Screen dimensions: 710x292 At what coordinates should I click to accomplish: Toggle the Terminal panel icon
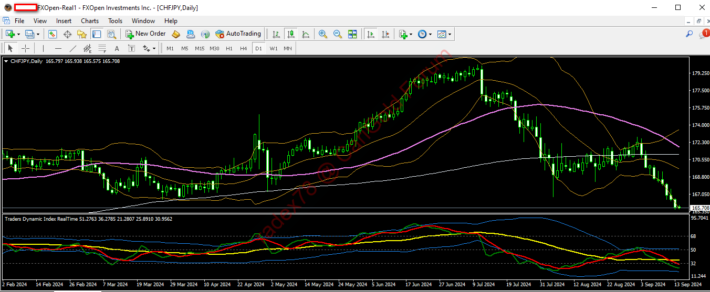coord(97,34)
